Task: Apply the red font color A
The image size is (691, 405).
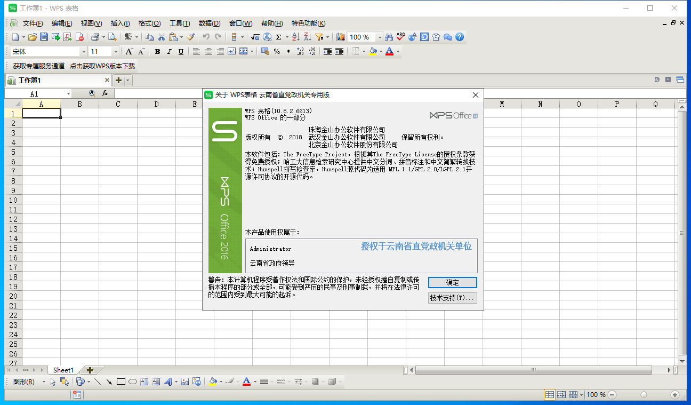Action: [x=390, y=52]
